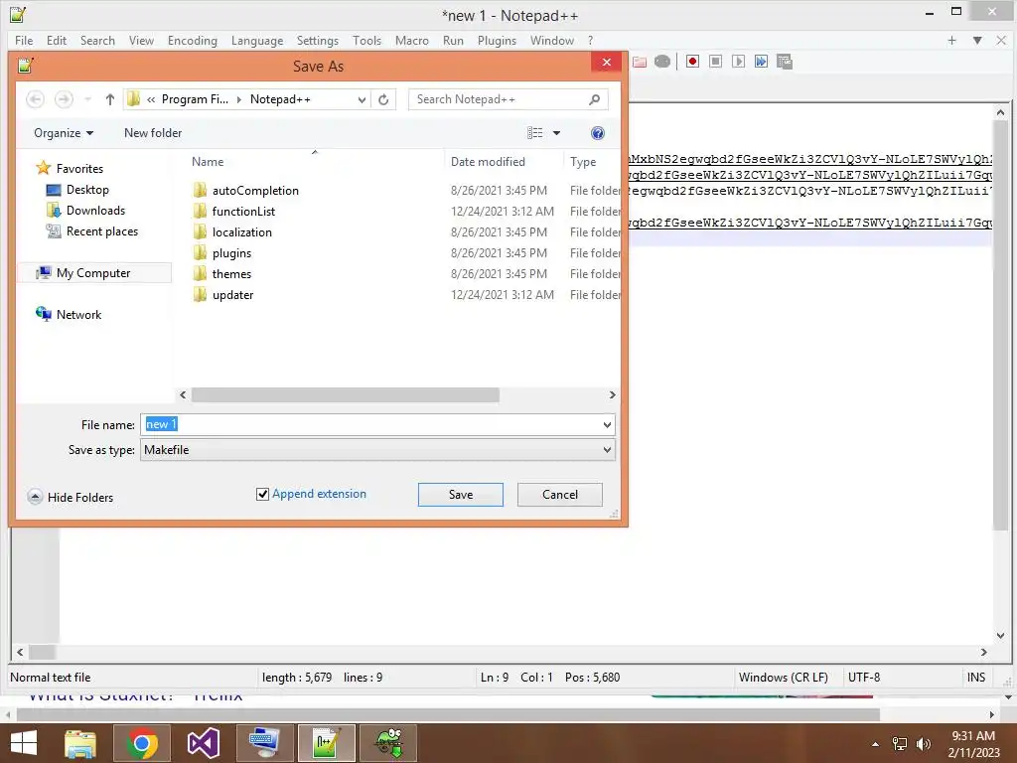Expand the File name history dropdown arrow
1017x763 pixels.
607,425
